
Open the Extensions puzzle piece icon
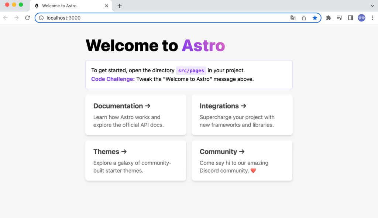tap(329, 17)
